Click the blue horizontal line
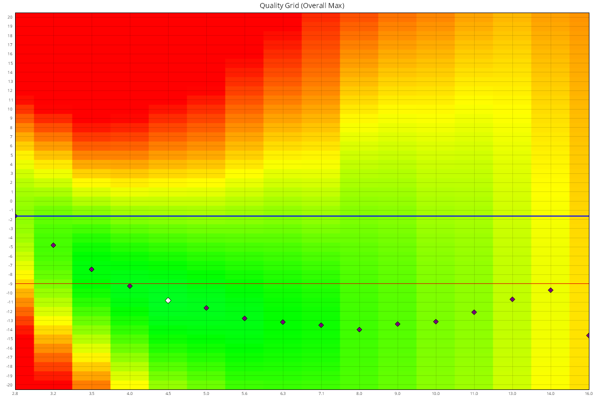The height and width of the screenshot is (402, 604). (x=302, y=216)
